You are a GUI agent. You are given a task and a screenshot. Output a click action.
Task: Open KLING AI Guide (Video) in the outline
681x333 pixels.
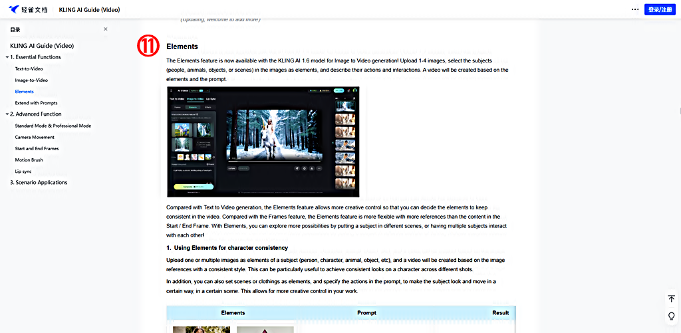42,46
